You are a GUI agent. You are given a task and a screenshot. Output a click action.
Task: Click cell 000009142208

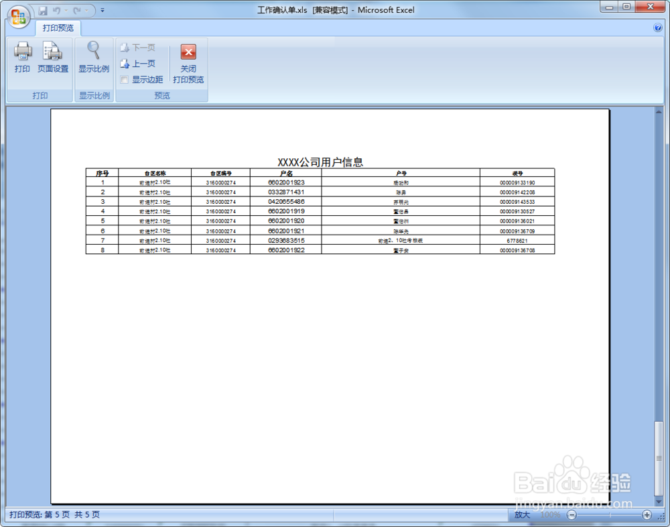(517, 192)
